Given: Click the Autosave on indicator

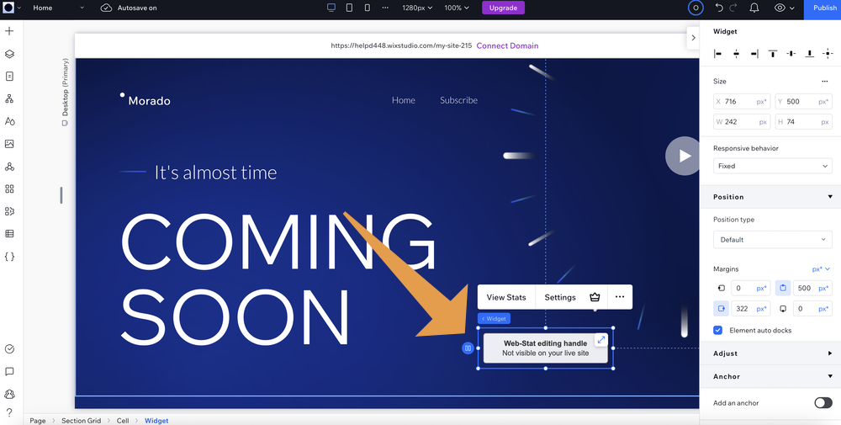Looking at the screenshot, I should coord(129,8).
